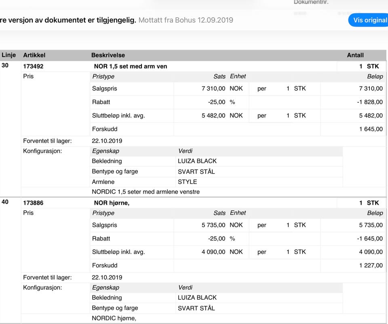The height and width of the screenshot is (324, 388).
Task: Select the line 30 number cell
Action: click(5, 65)
